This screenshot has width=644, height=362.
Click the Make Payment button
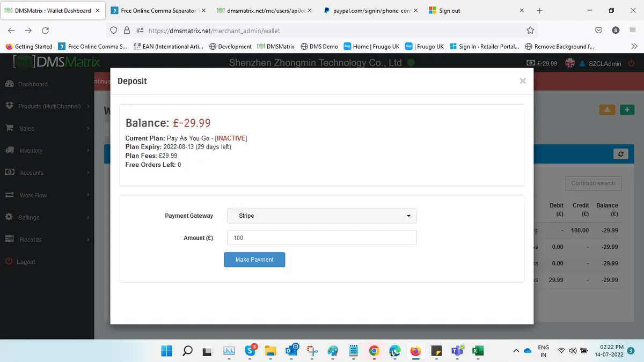point(254,260)
